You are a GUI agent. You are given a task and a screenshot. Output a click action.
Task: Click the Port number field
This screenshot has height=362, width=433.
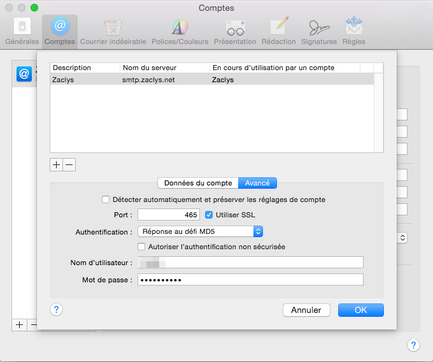coord(169,215)
